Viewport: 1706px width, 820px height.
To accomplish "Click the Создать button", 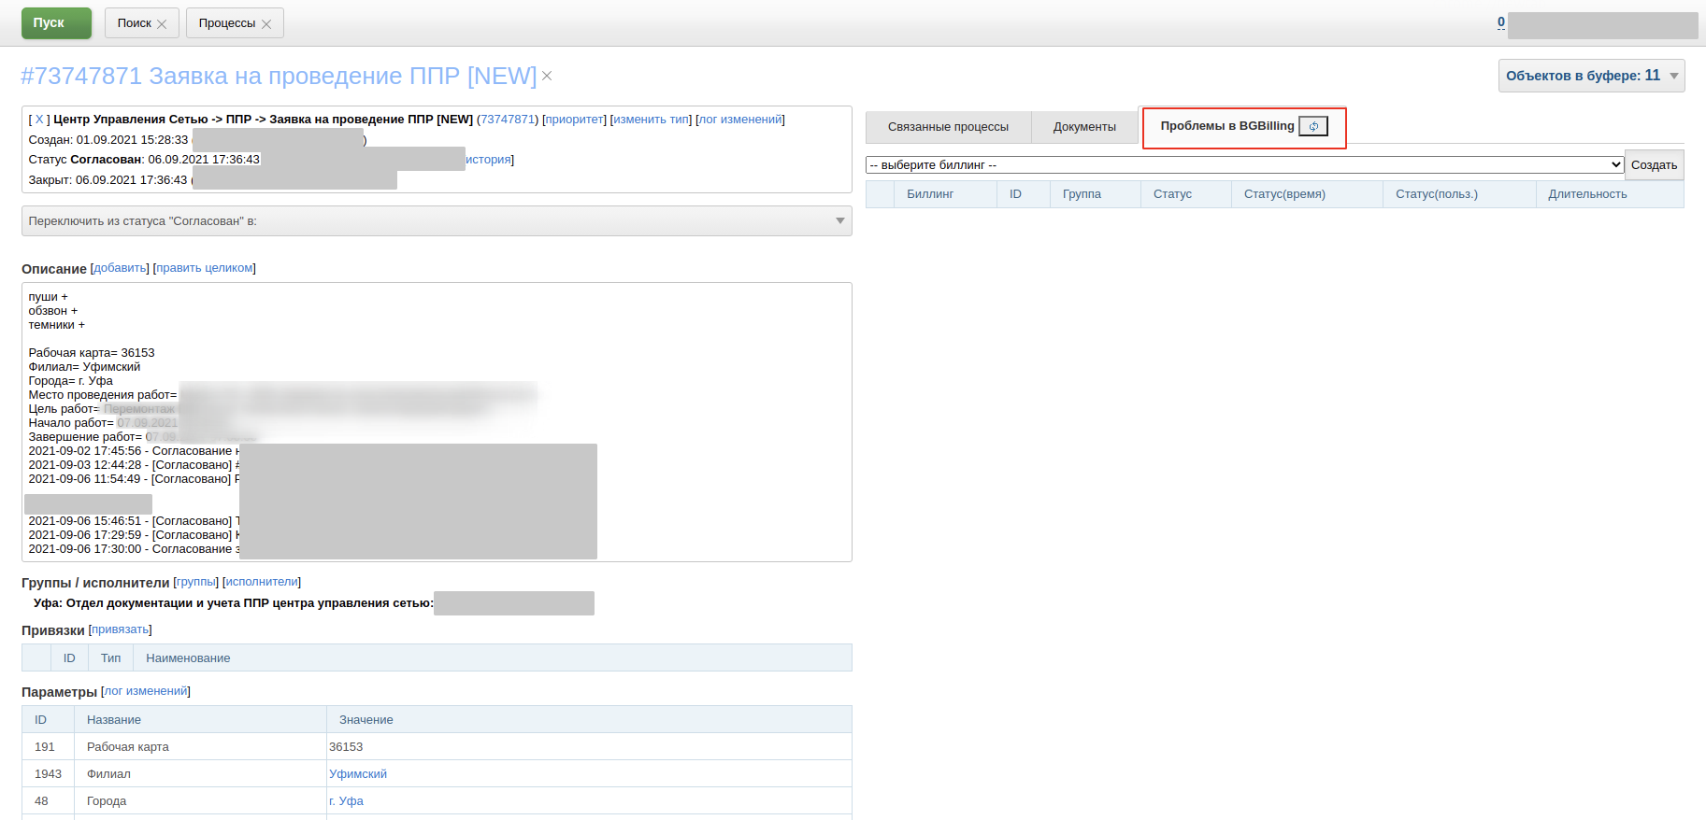I will tap(1654, 165).
